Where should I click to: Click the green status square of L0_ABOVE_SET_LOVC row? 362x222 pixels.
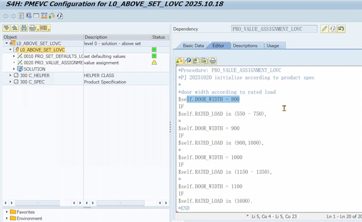click(154, 49)
